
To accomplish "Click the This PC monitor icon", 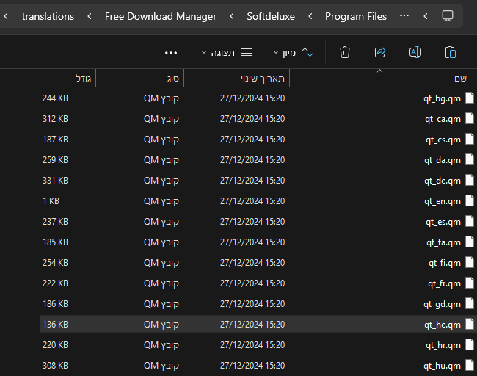I will [448, 16].
